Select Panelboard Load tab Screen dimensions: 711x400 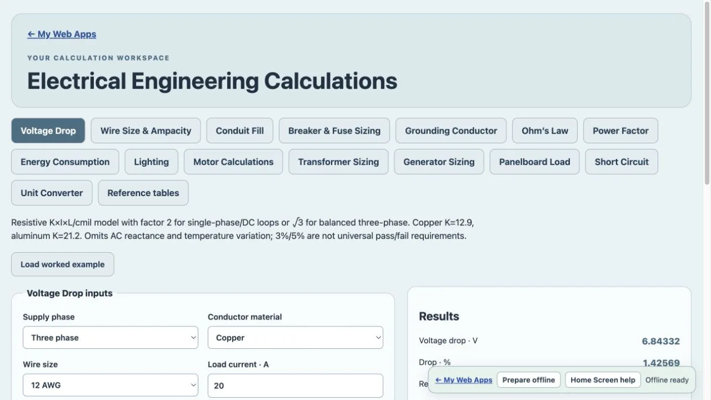coord(535,162)
